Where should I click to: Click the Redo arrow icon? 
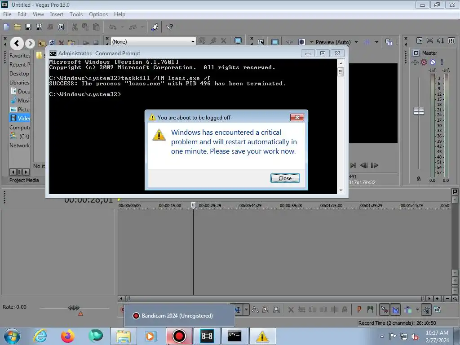(x=133, y=27)
